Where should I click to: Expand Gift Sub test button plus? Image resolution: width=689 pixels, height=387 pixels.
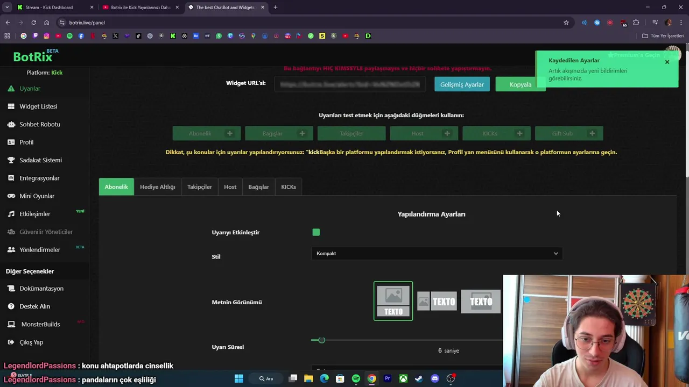(x=592, y=133)
